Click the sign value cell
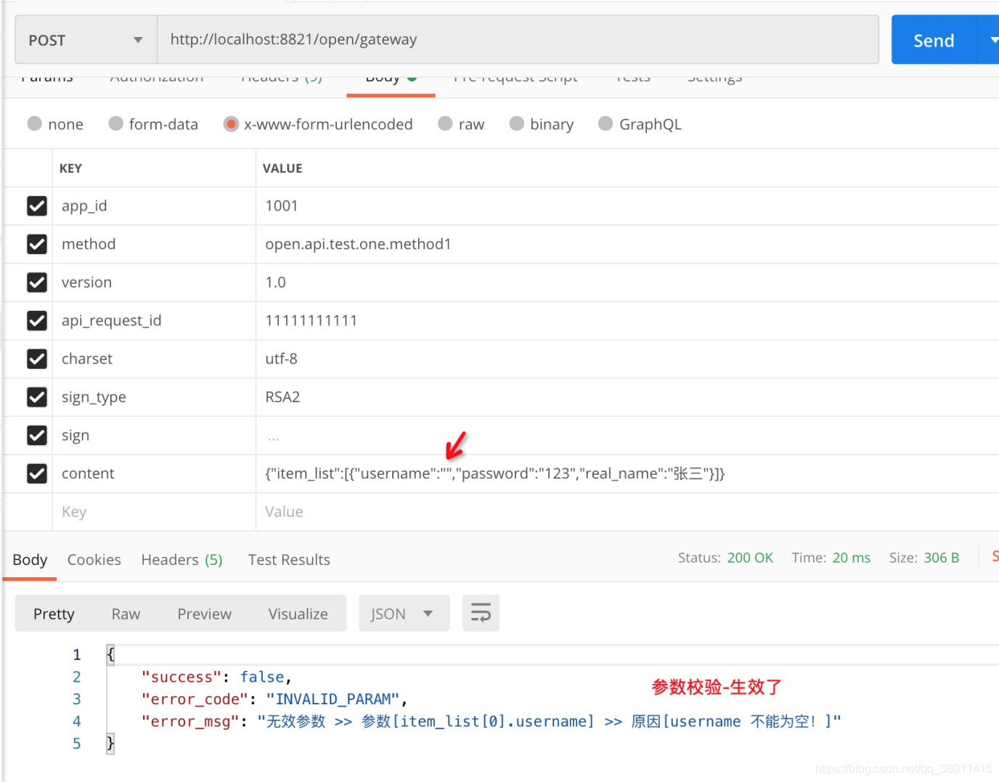The image size is (999, 782). (627, 435)
